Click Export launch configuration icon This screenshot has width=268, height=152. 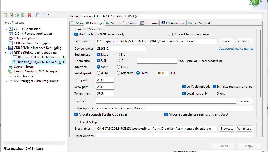[17, 15]
